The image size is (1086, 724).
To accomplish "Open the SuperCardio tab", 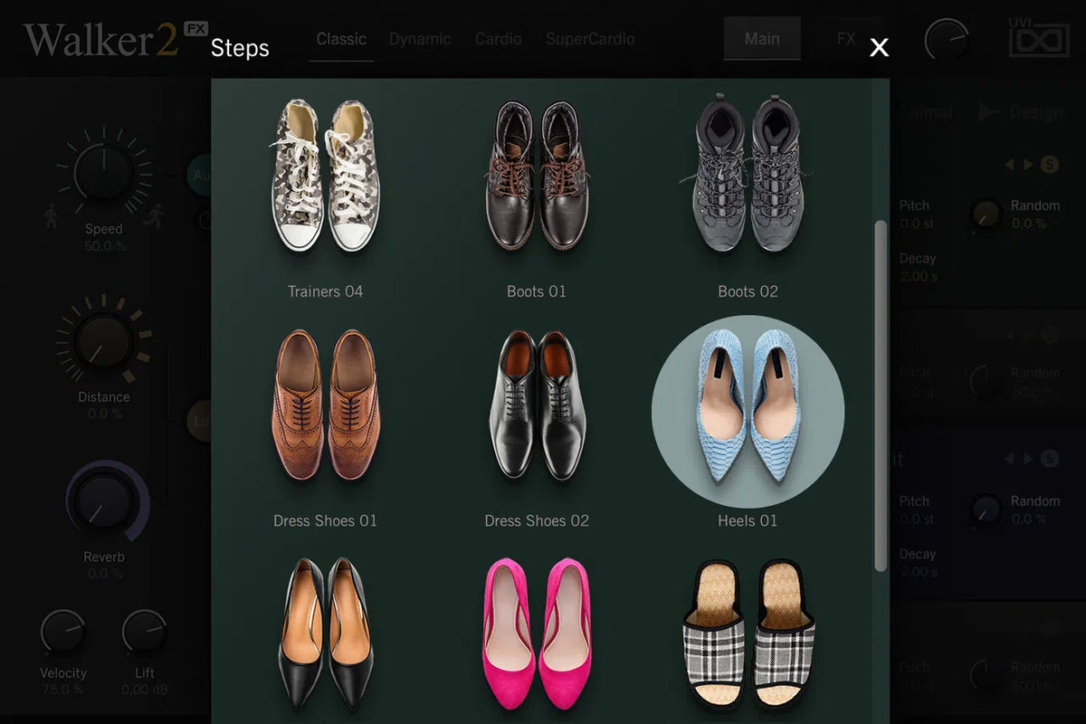I will (589, 40).
